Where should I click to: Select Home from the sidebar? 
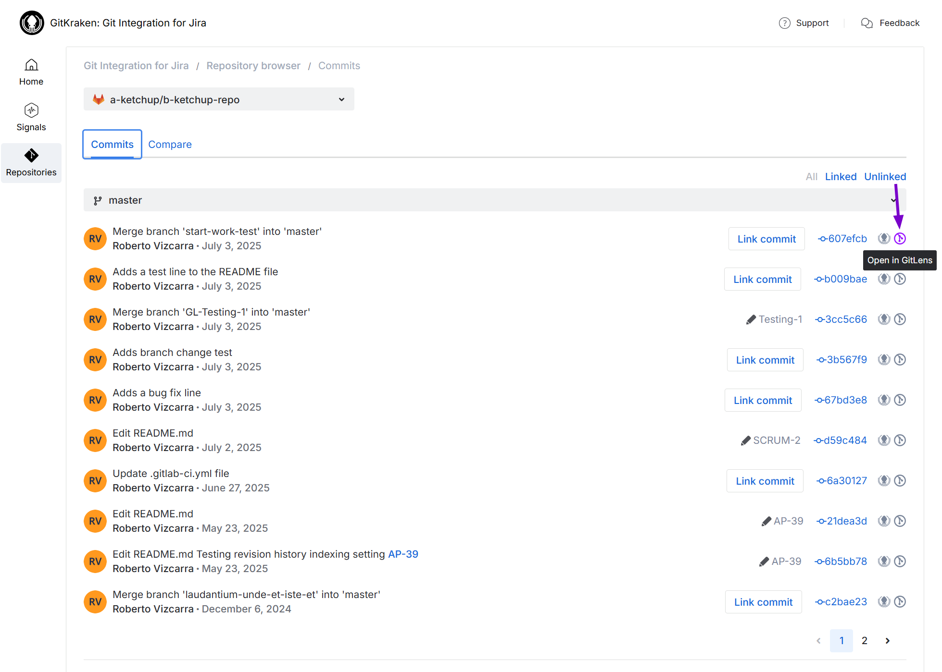click(31, 72)
